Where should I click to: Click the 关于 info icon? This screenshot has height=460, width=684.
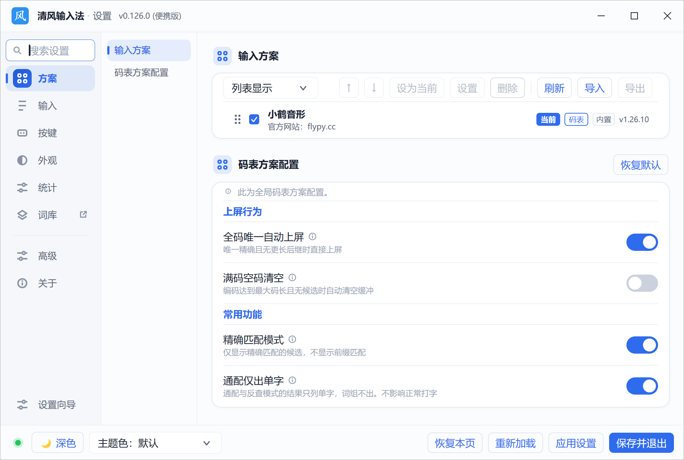(22, 283)
